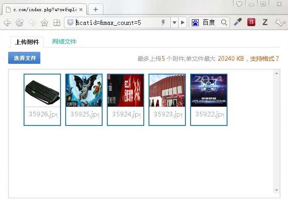Select the index.php browser tab
288x206 pixels.
point(44,9)
